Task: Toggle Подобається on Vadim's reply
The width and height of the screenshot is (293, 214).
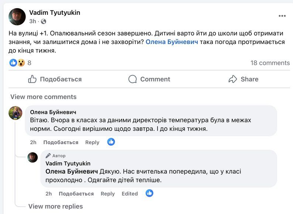Action: coord(76,194)
